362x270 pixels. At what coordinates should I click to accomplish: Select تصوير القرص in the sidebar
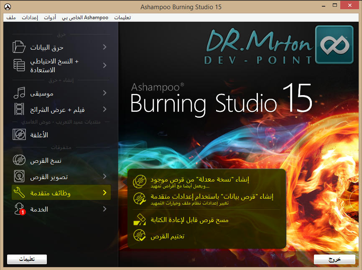coord(61,177)
